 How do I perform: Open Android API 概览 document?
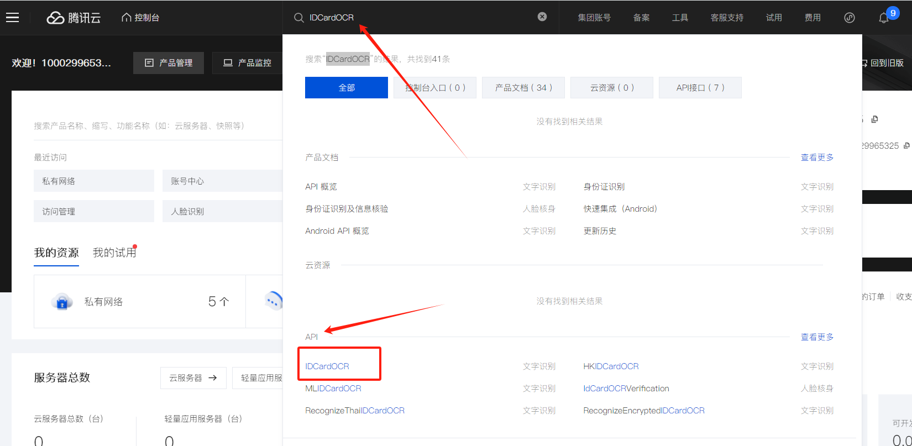(x=337, y=231)
